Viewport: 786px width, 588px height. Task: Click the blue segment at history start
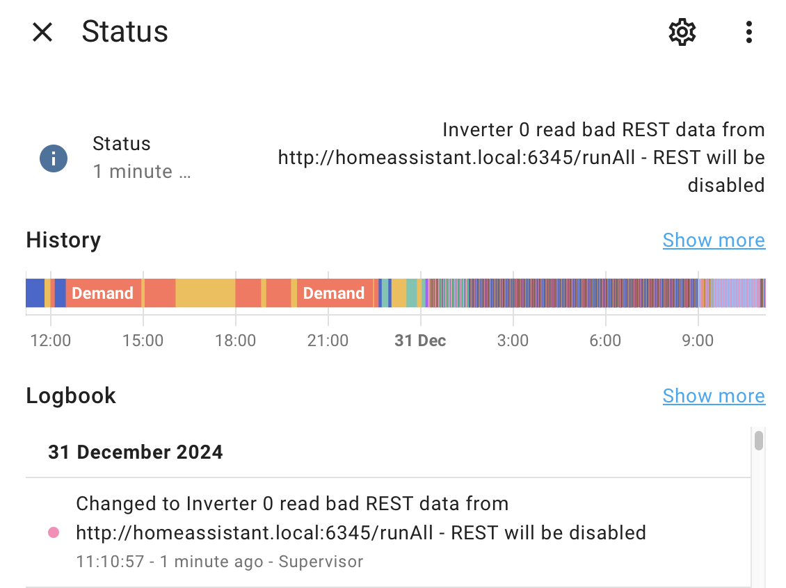tap(35, 293)
